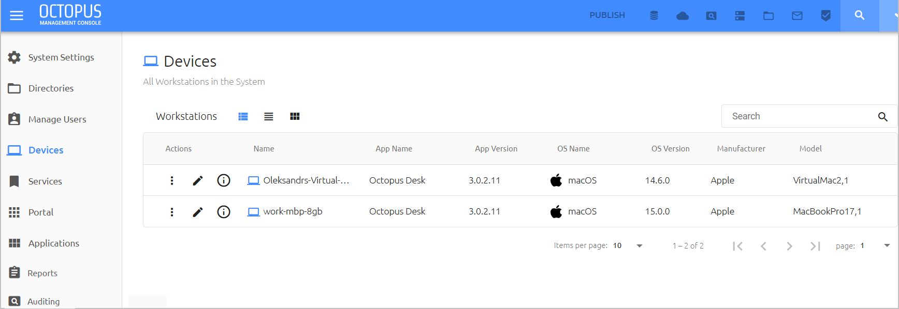Screen dimensions: 899x309
Task: Switch to compact list view icon
Action: click(269, 116)
